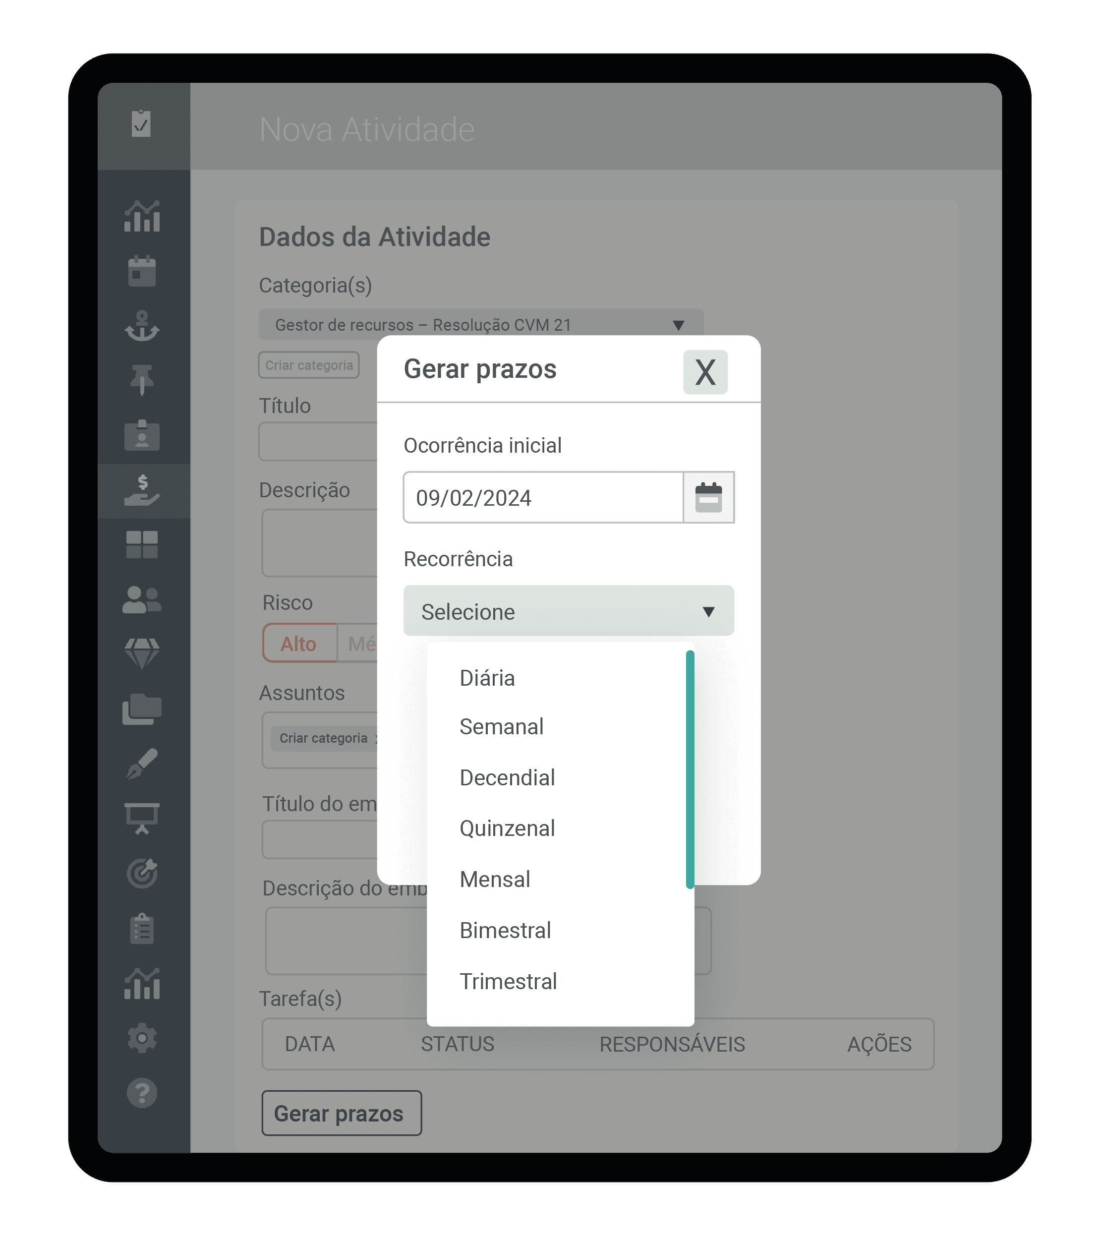Viewport: 1097px width, 1240px height.
Task: Choose Quinzenal recurrence option
Action: (507, 828)
